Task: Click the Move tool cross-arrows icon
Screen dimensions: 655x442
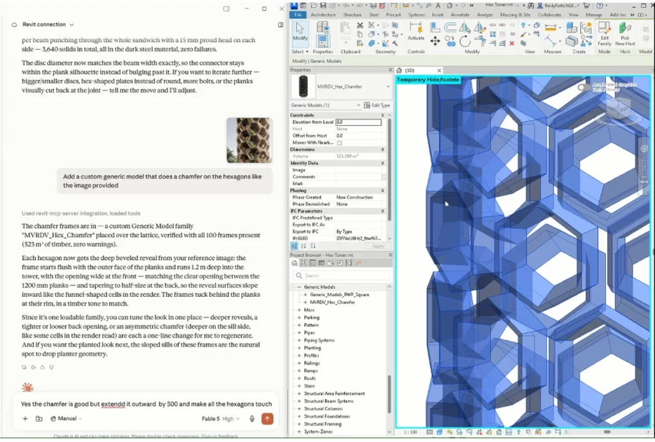Action: click(435, 41)
